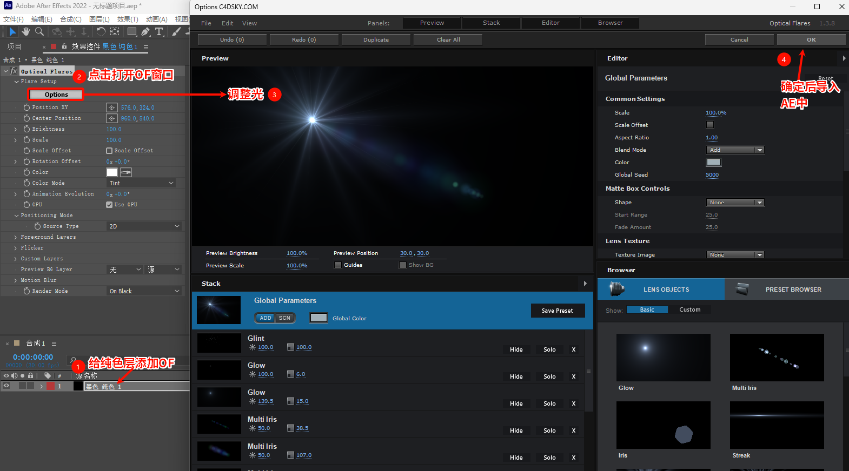Select the Selection arrow tool in After Effects
The image size is (849, 471).
[12, 32]
